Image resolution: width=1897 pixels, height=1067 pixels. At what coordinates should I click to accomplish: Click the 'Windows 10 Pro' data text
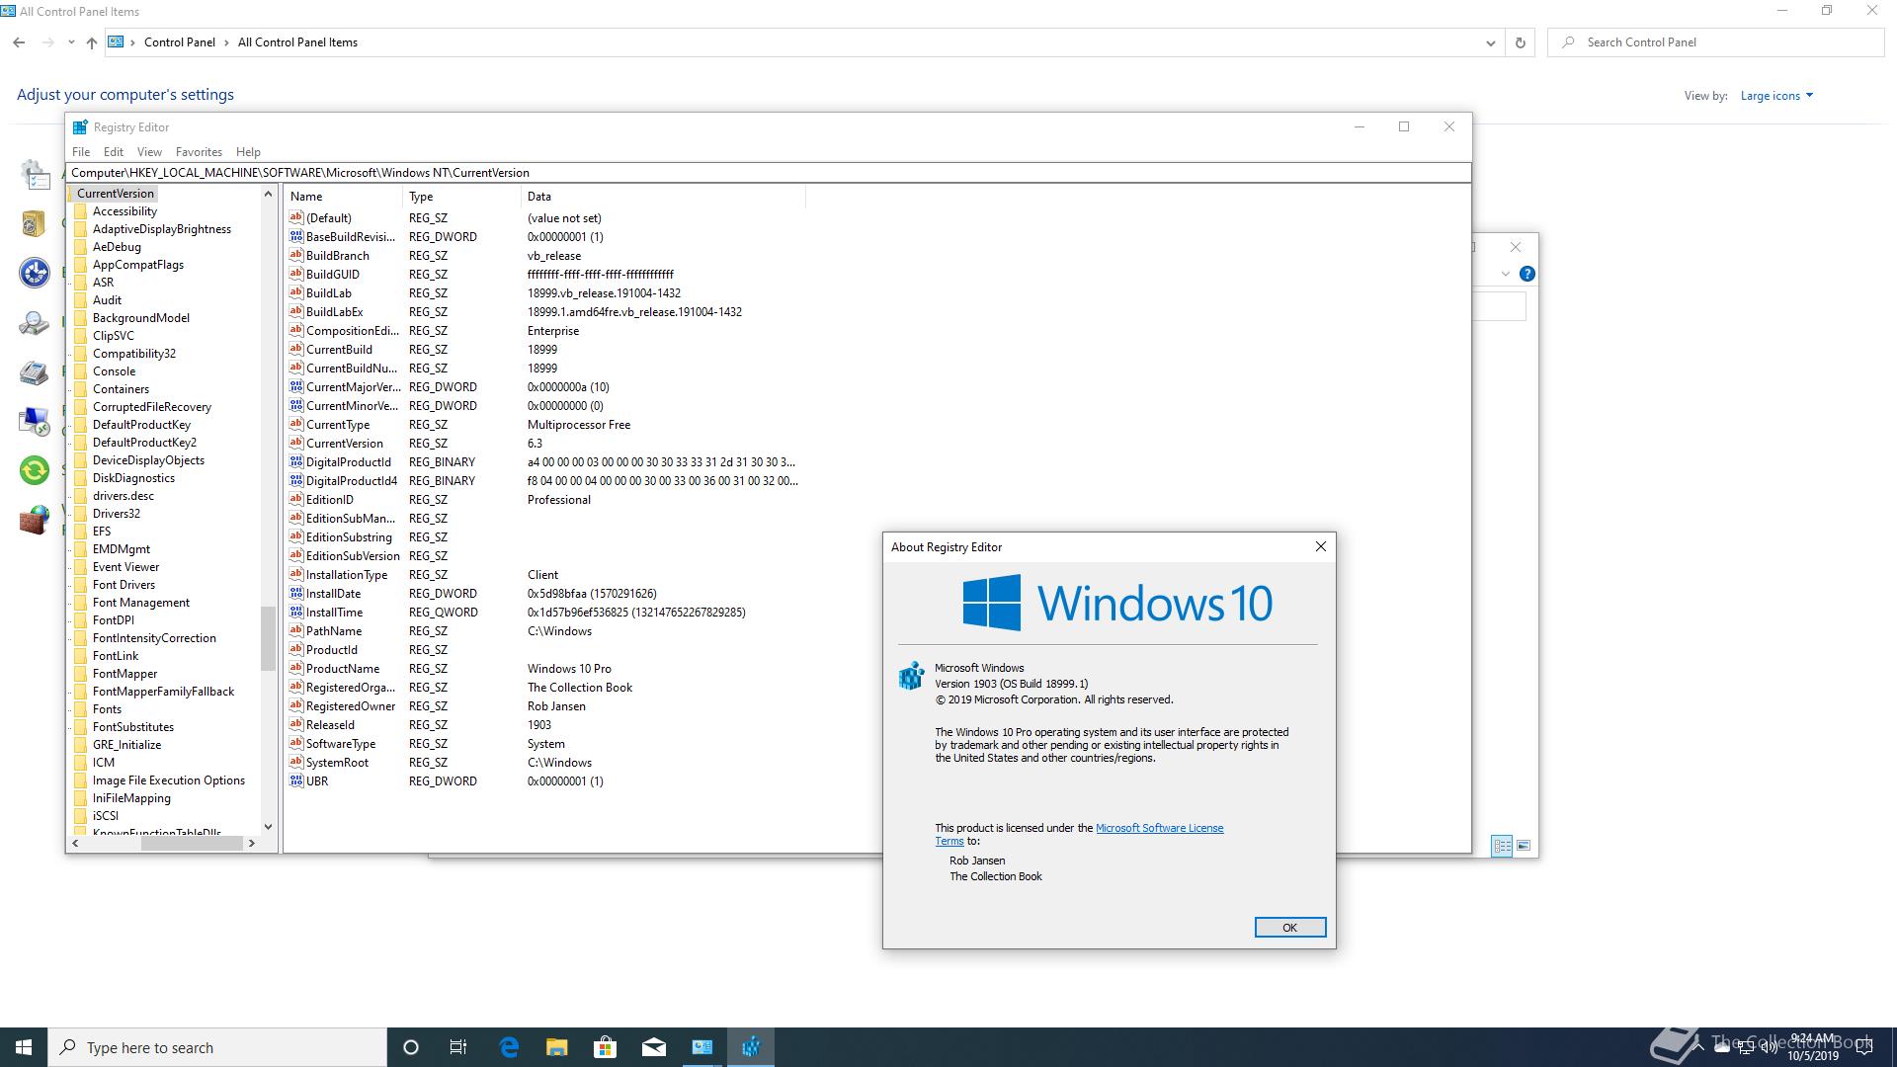tap(569, 669)
